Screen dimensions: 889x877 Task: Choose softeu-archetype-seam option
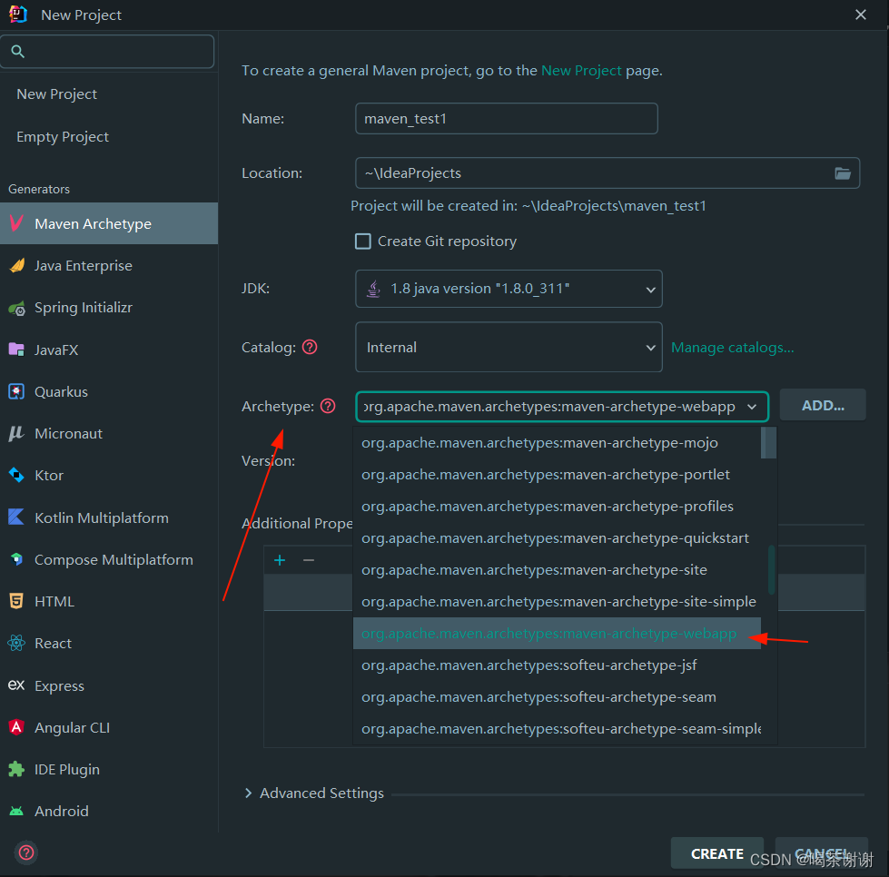(556, 696)
